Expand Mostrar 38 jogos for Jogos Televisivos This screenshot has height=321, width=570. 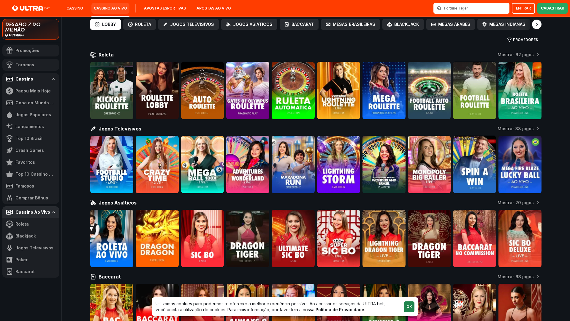click(x=519, y=129)
